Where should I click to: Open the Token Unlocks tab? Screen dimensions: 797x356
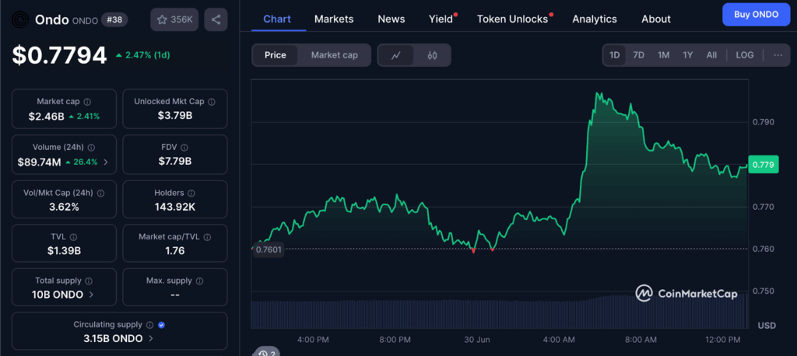click(x=512, y=19)
